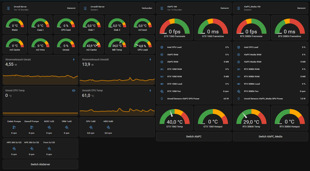Click the HDD 3x80 fan icon
The image size is (310, 171).
[108, 127]
